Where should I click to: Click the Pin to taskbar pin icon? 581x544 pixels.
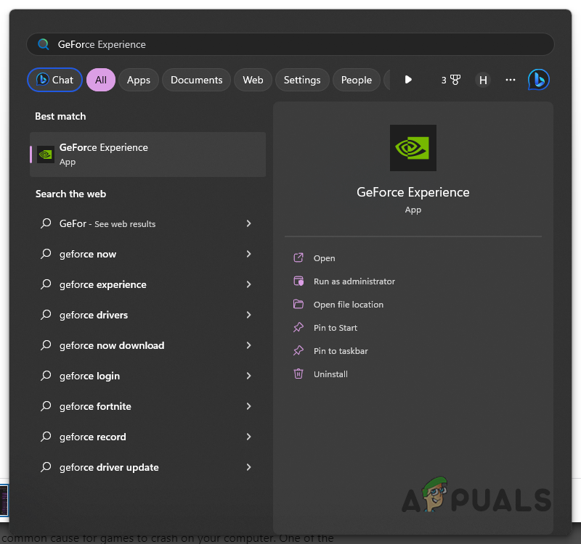point(298,350)
